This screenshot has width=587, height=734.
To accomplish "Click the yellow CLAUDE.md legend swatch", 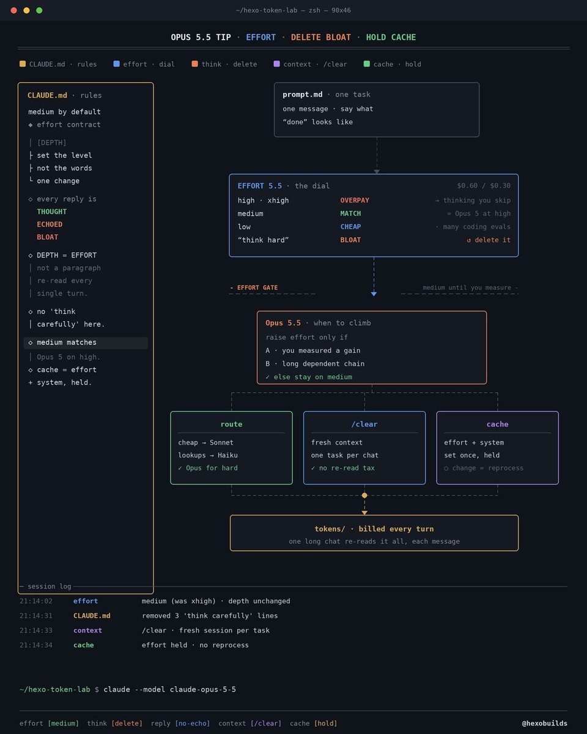I will pos(23,64).
